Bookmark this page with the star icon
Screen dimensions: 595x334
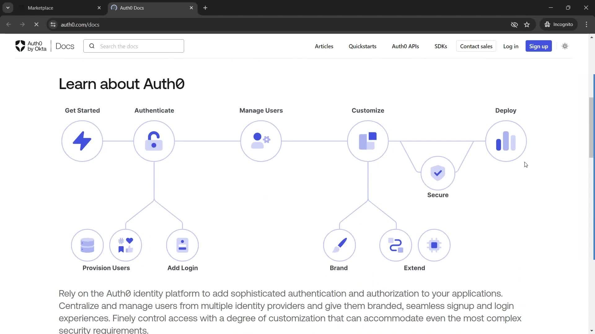pos(527,24)
